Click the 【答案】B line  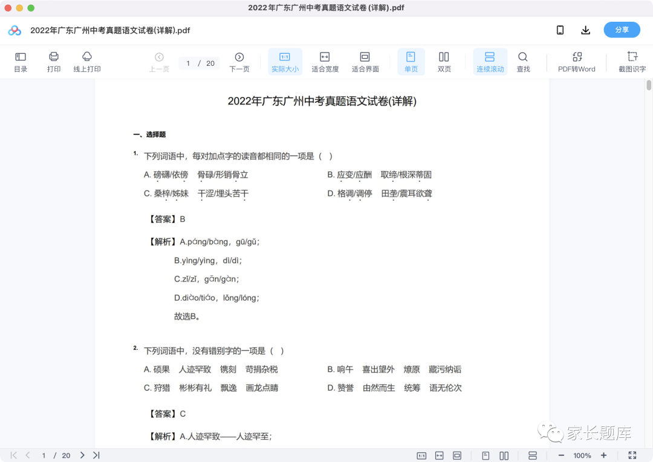click(x=167, y=219)
